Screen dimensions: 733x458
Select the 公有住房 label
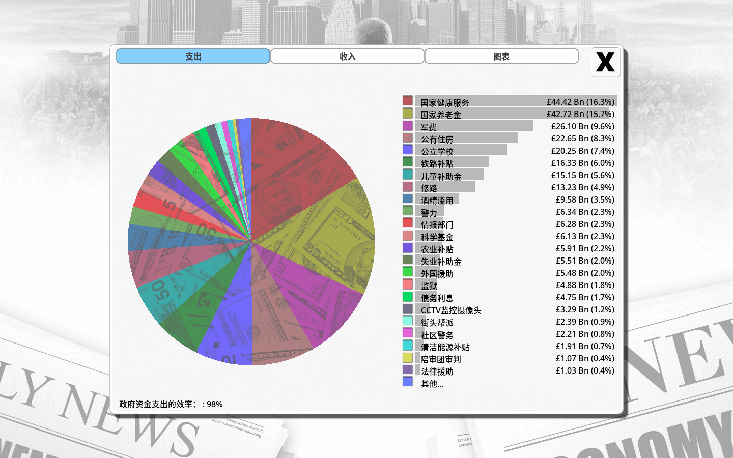[x=437, y=139]
